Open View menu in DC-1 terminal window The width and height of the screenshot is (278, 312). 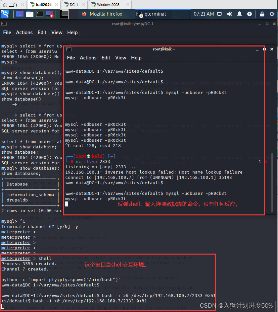[57, 33]
